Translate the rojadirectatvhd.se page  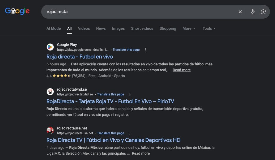point(111,94)
